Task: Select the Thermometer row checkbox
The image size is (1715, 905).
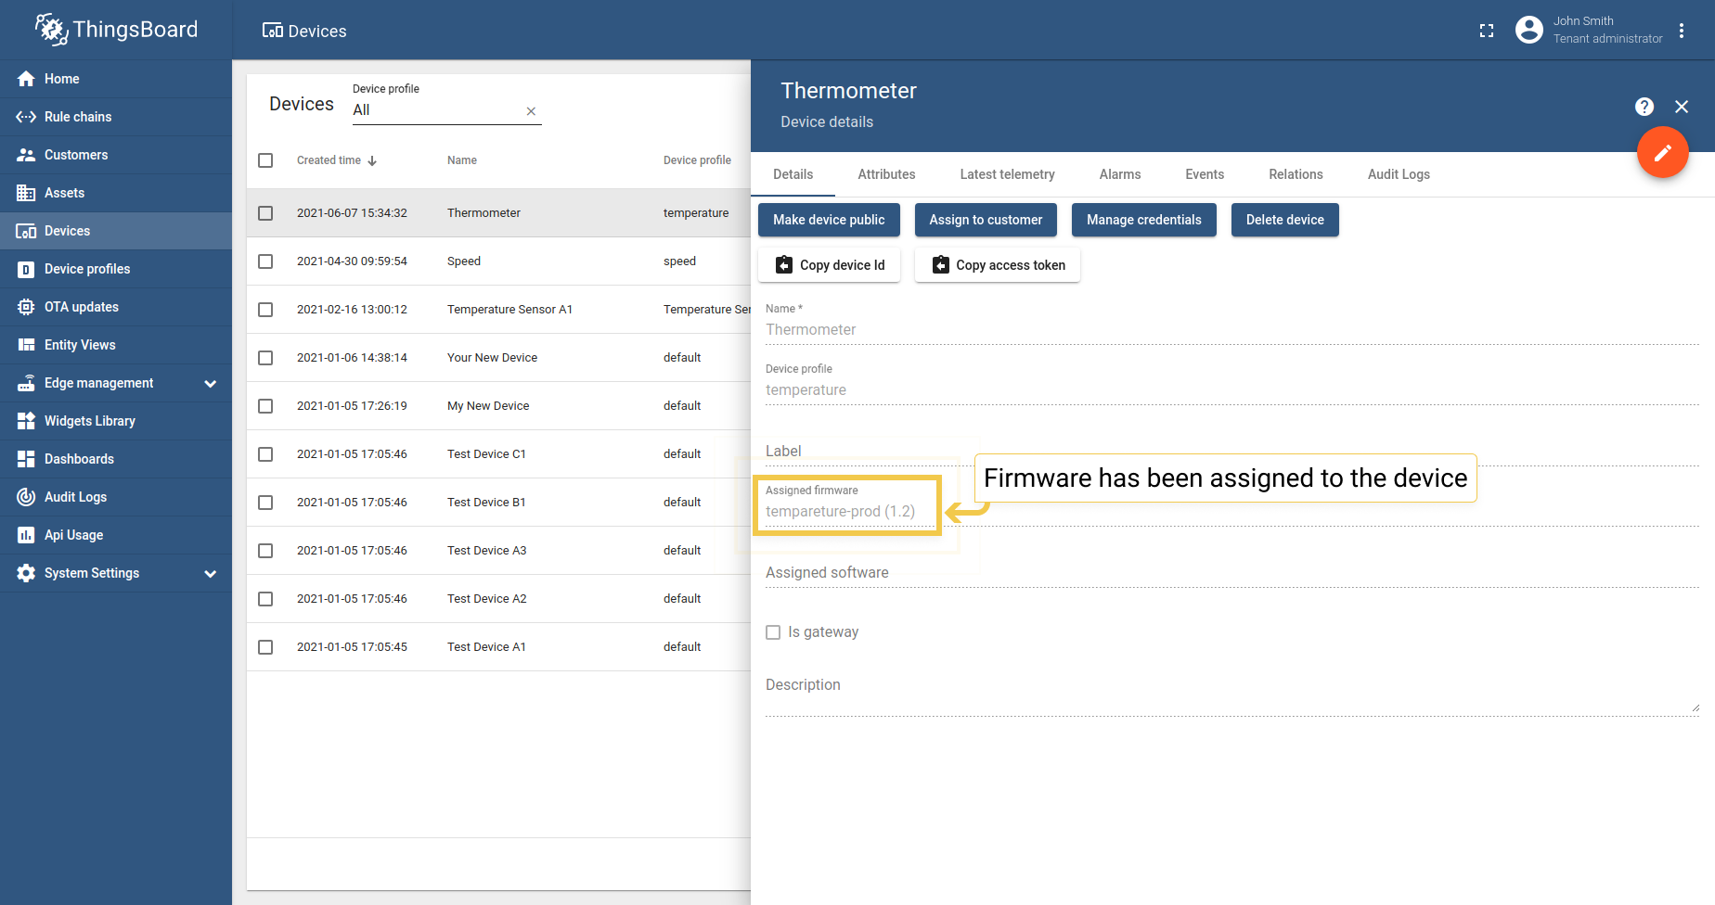Action: [265, 213]
